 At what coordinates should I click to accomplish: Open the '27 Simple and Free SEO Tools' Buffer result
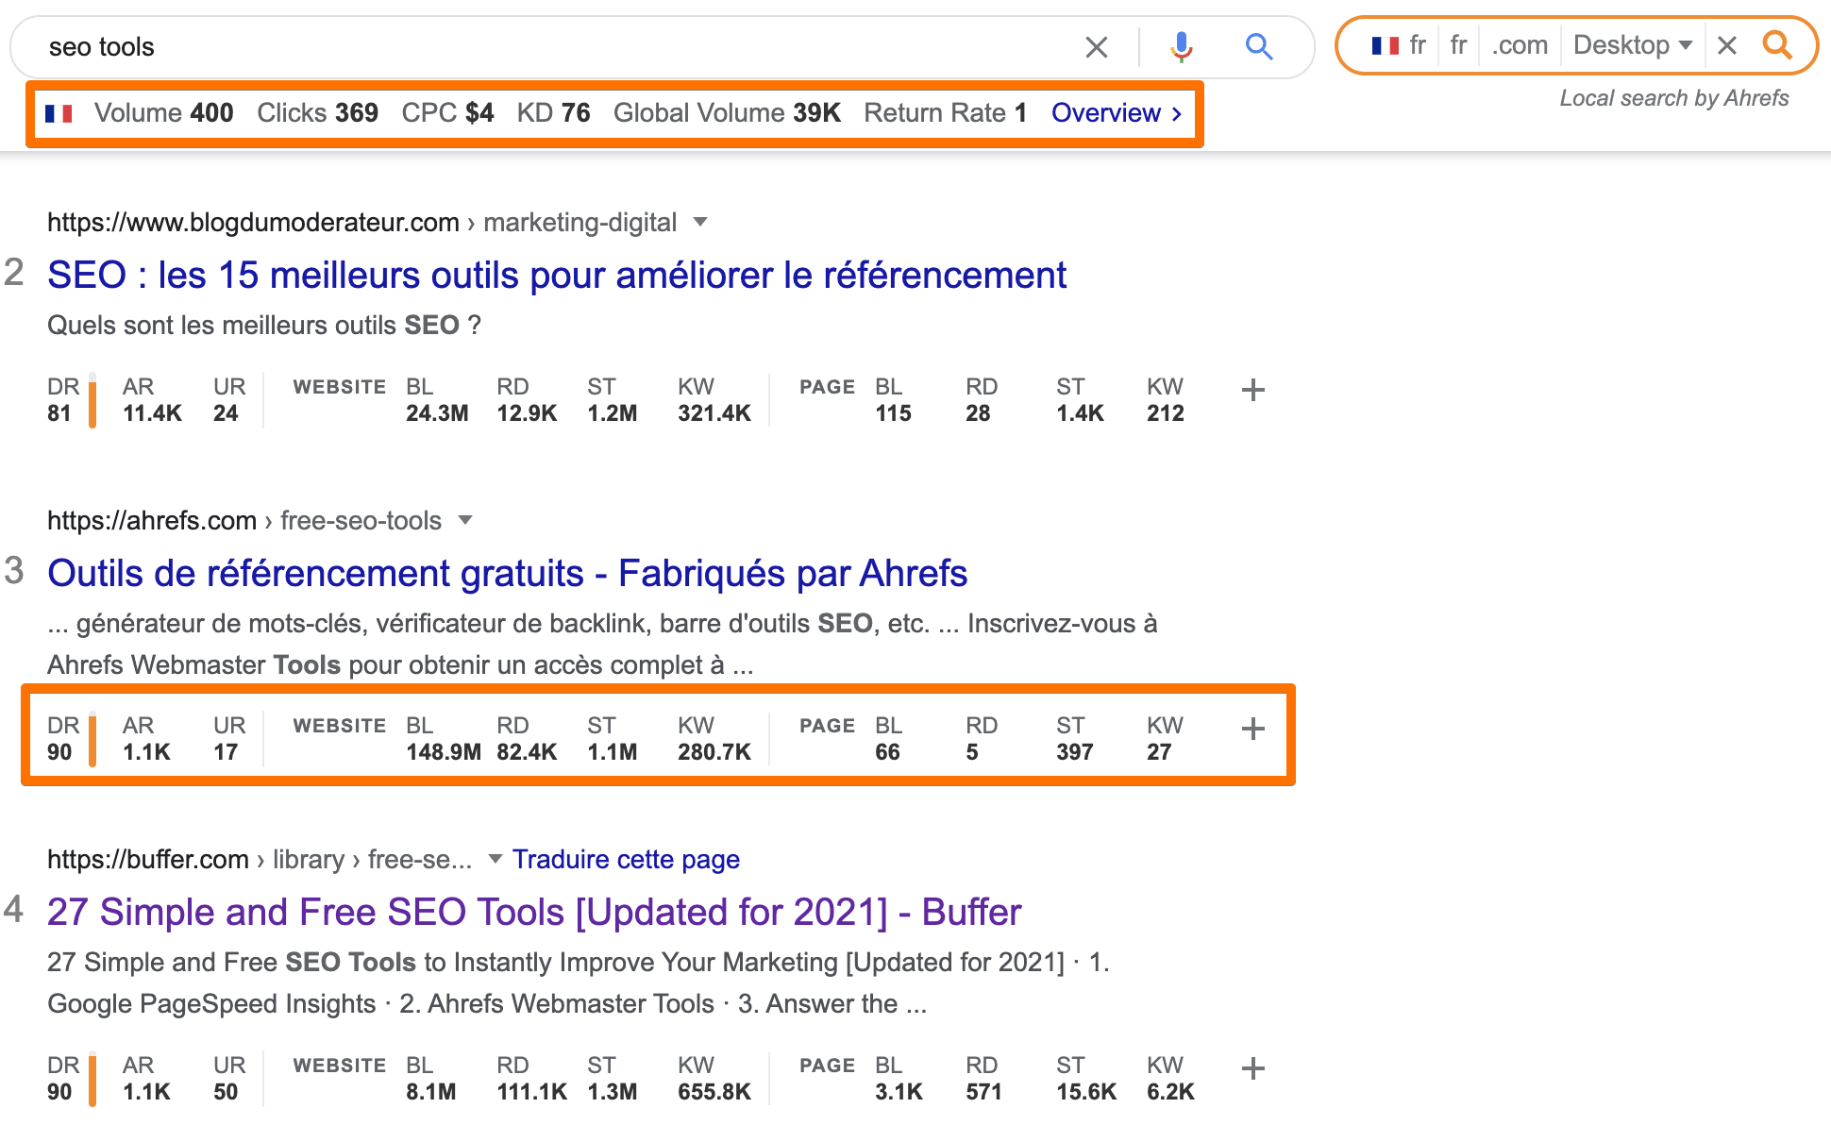coord(534,913)
